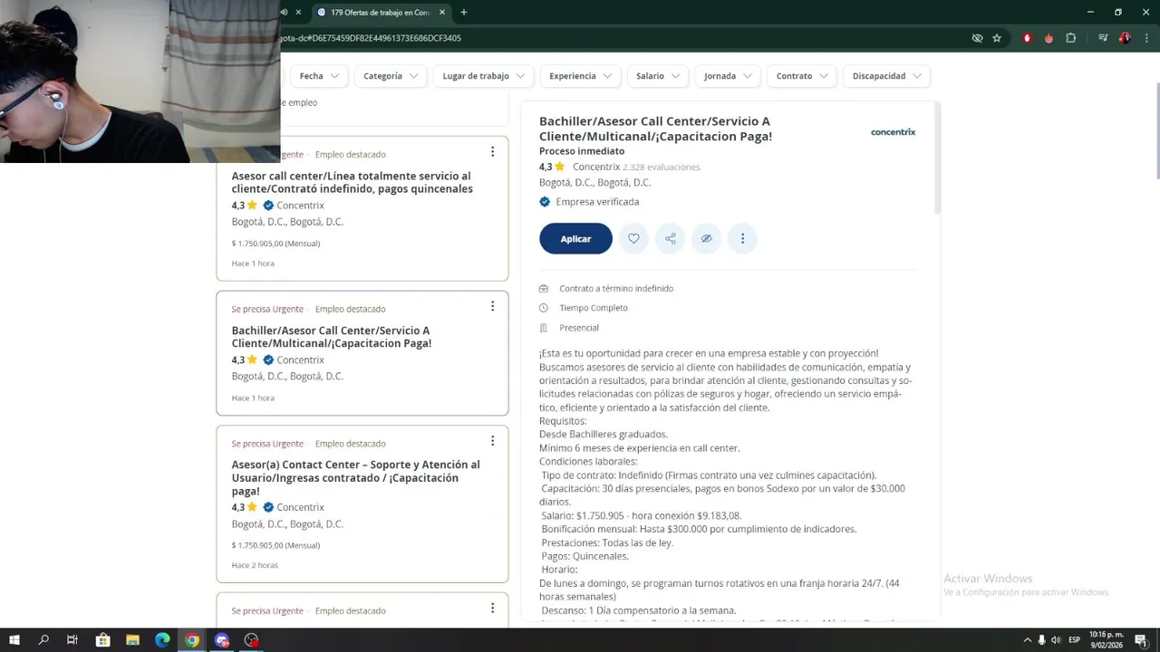Open a new browser tab
The width and height of the screenshot is (1160, 652).
[464, 13]
